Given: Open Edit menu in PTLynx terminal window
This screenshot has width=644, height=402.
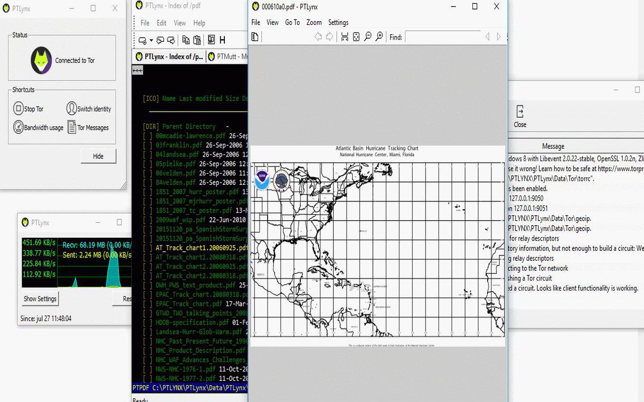Looking at the screenshot, I should 162,23.
